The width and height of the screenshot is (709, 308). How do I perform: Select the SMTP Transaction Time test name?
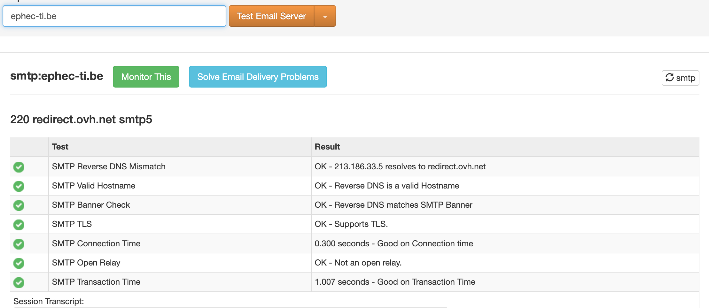tap(96, 282)
